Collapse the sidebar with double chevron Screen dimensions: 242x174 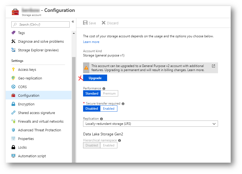click(73, 22)
